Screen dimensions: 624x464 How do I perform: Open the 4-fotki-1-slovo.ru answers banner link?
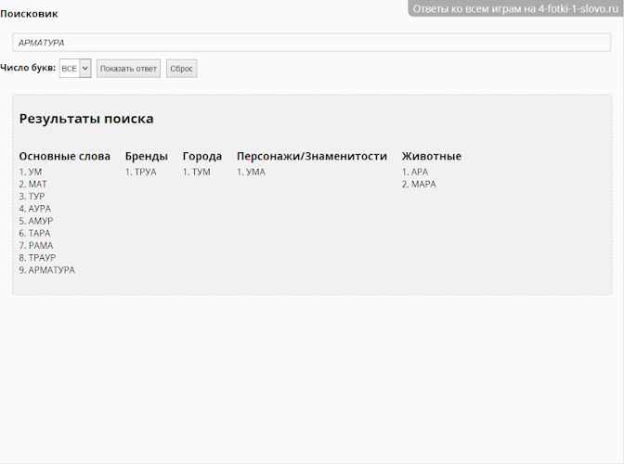tap(515, 8)
